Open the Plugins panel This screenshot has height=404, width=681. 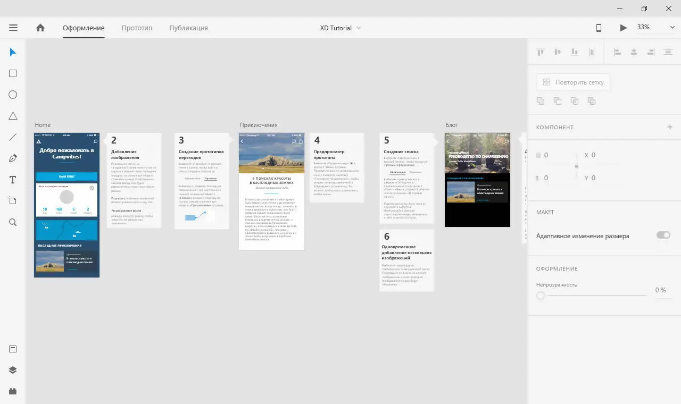pos(13,391)
